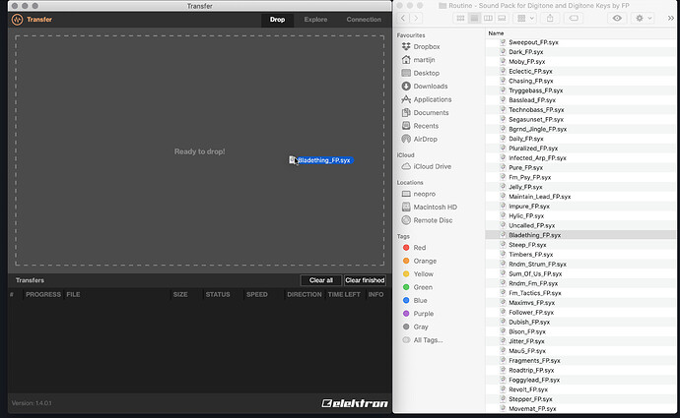Open the Explore tab
Image resolution: width=680 pixels, height=418 pixels.
[315, 20]
